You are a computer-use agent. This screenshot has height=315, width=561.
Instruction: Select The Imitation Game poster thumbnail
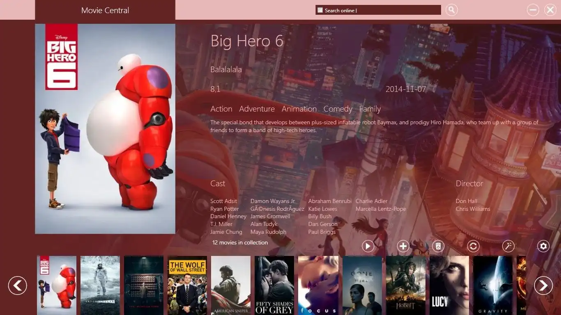(x=144, y=285)
